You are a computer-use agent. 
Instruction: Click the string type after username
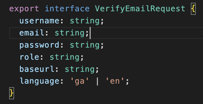[85, 21]
